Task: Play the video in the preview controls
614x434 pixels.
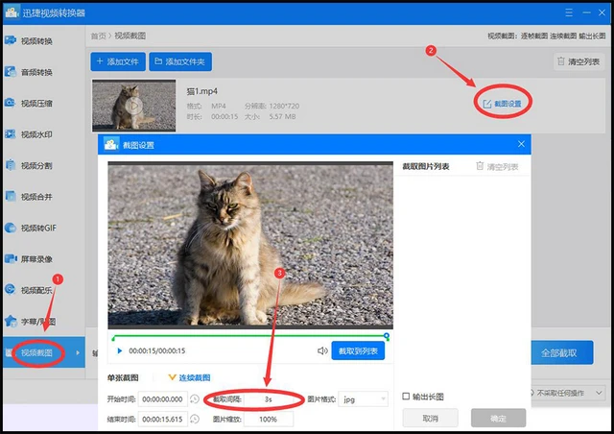Action: pos(120,350)
